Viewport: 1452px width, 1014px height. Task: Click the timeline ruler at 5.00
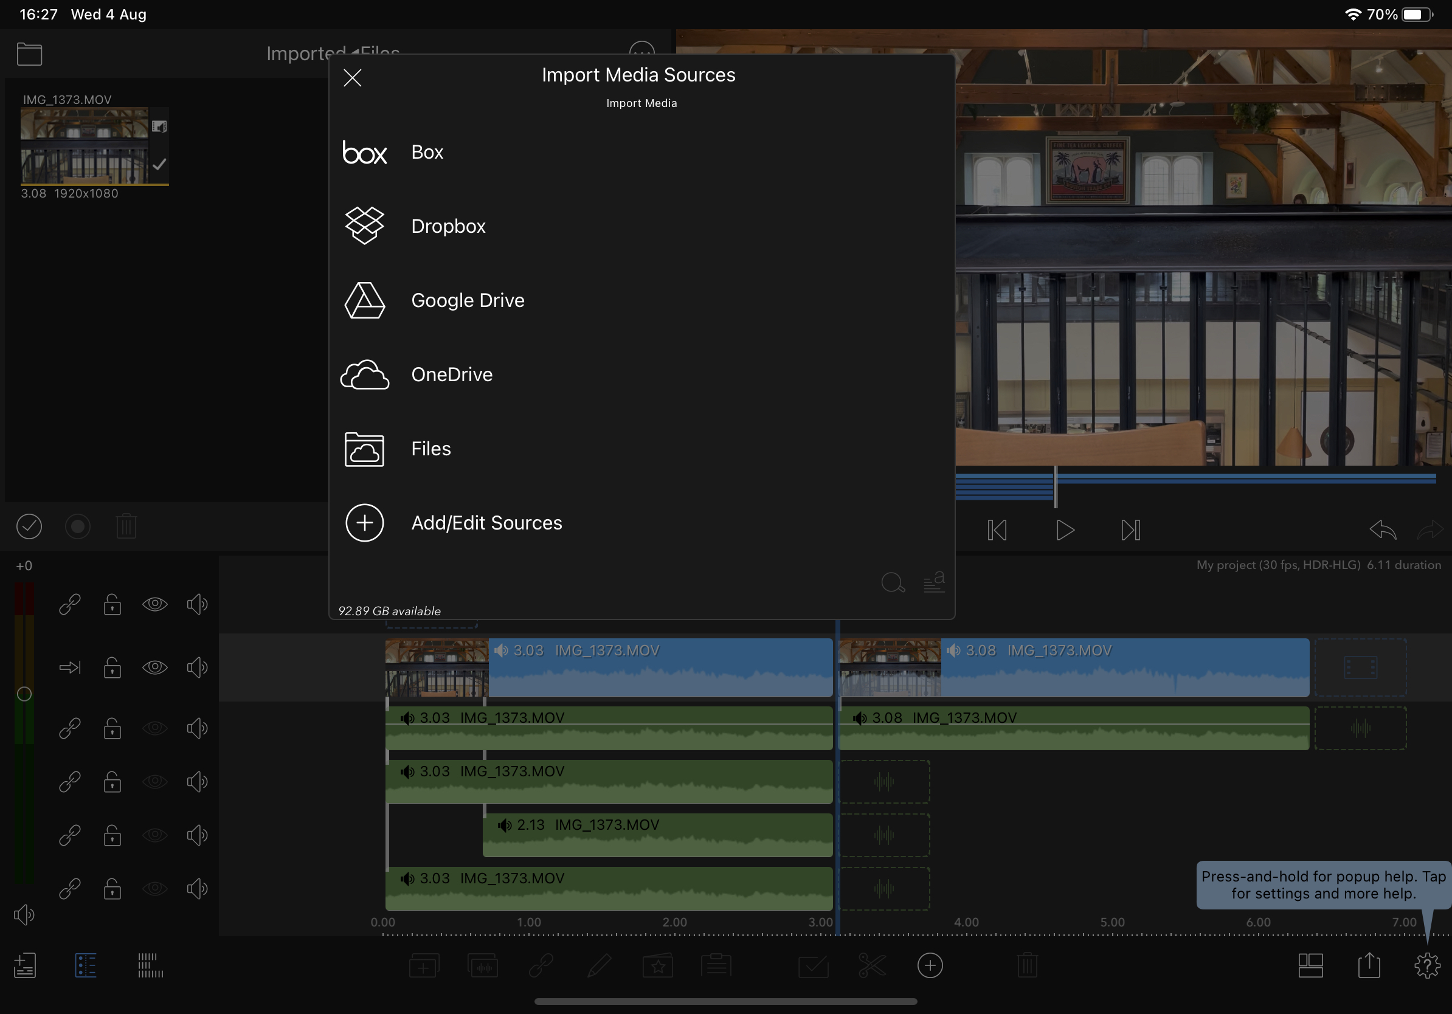coord(1112,922)
